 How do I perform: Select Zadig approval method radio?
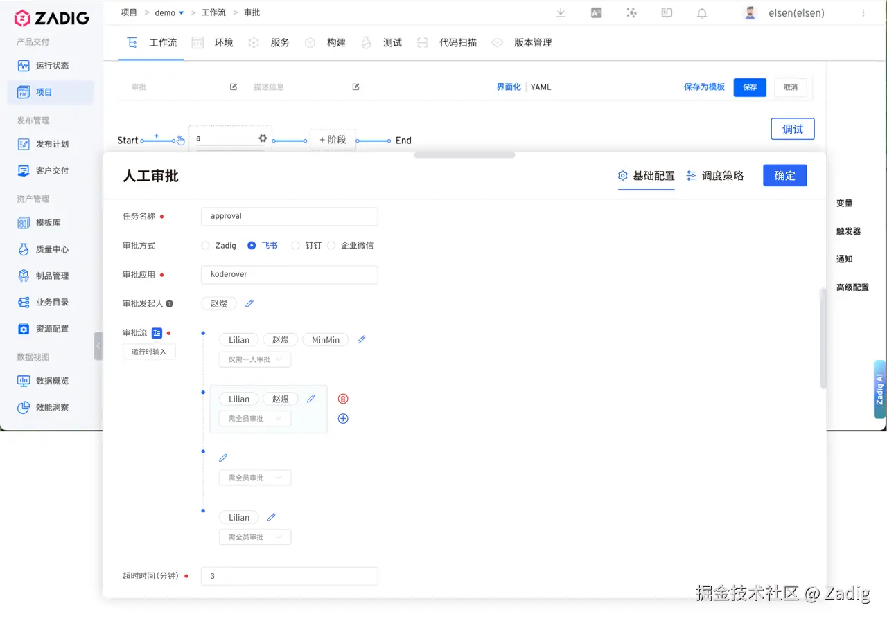(x=205, y=245)
